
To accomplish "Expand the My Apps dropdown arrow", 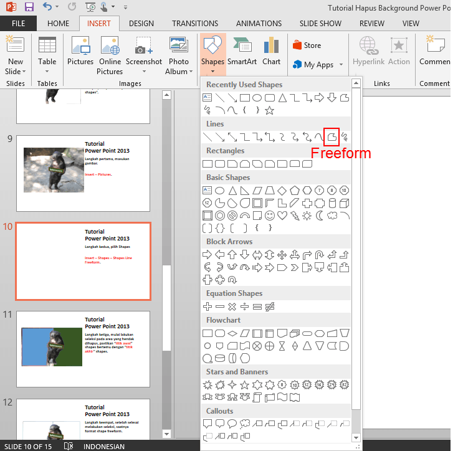I will tap(341, 64).
